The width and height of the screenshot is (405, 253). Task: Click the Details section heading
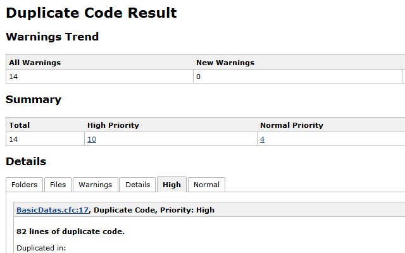pos(26,161)
